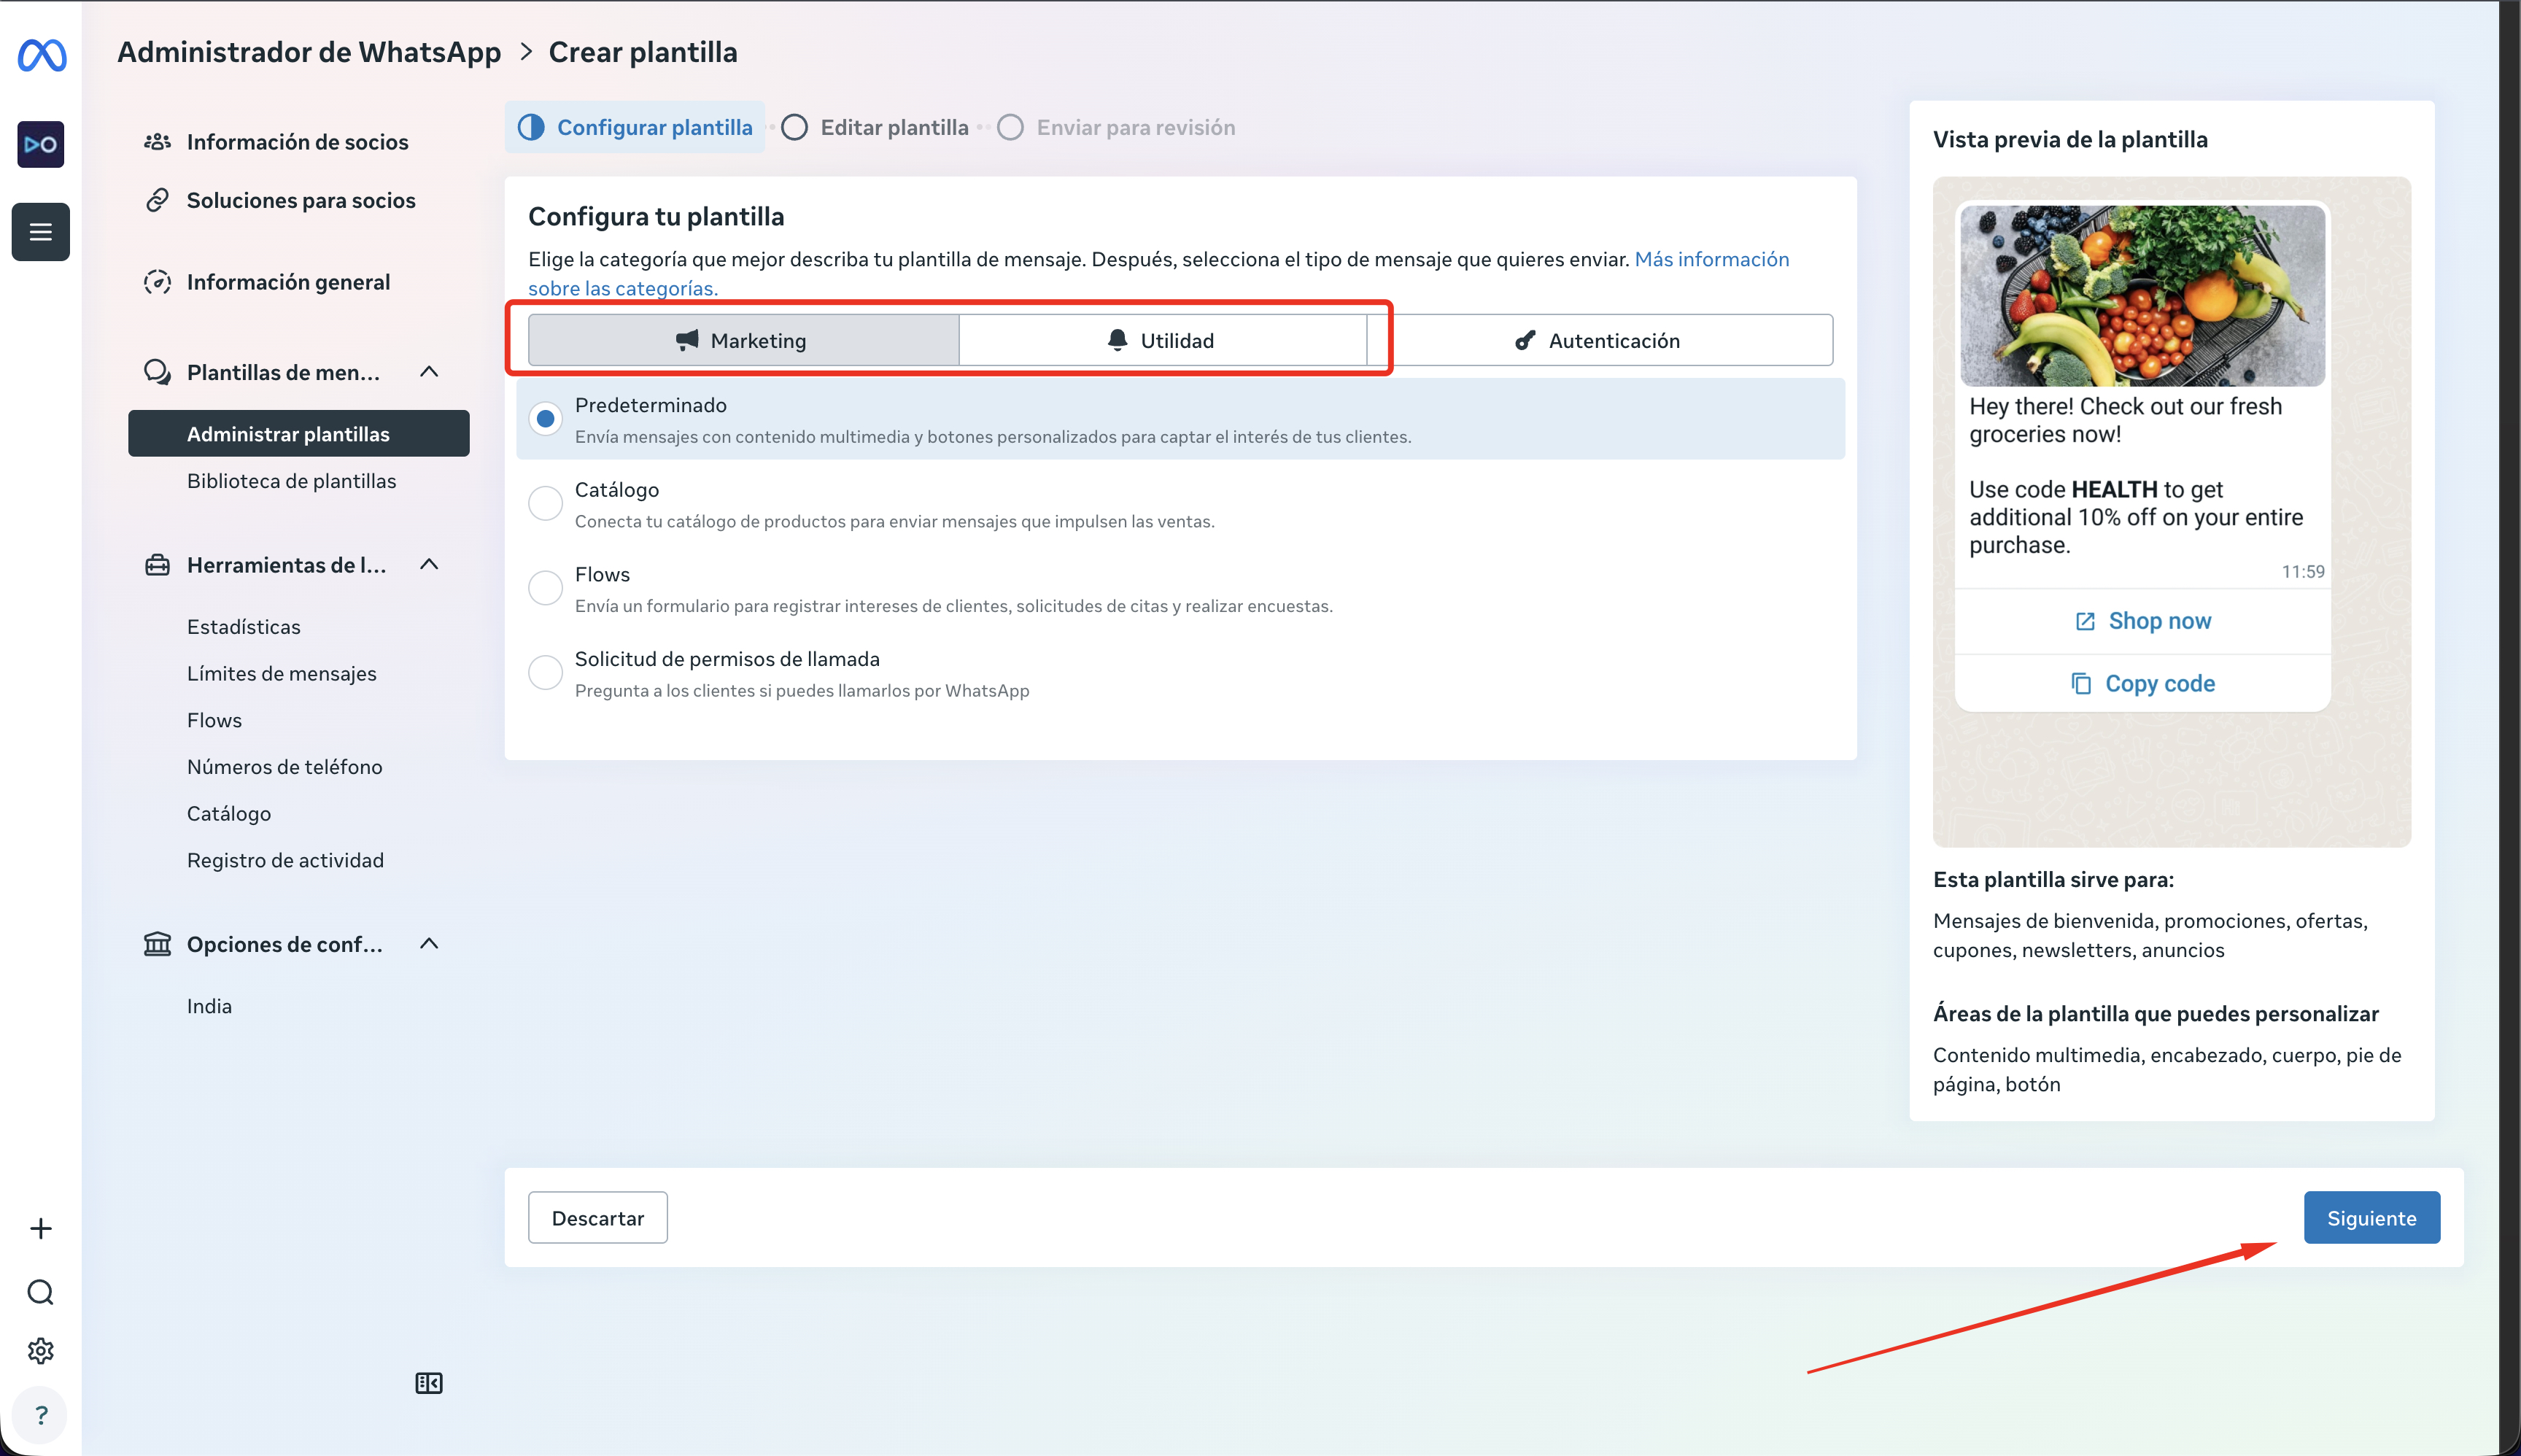Open India under Opciones de configuración

point(209,1007)
